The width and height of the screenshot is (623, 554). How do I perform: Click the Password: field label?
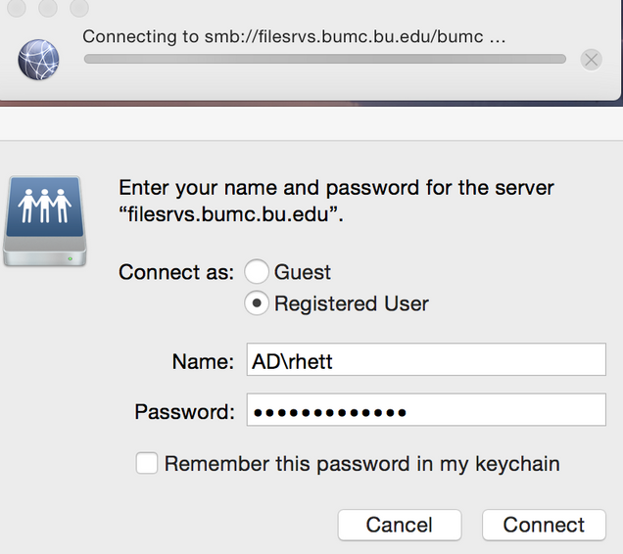click(x=184, y=411)
